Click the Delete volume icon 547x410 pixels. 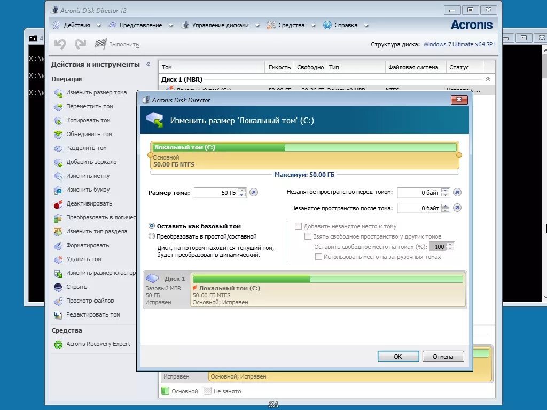pos(58,259)
